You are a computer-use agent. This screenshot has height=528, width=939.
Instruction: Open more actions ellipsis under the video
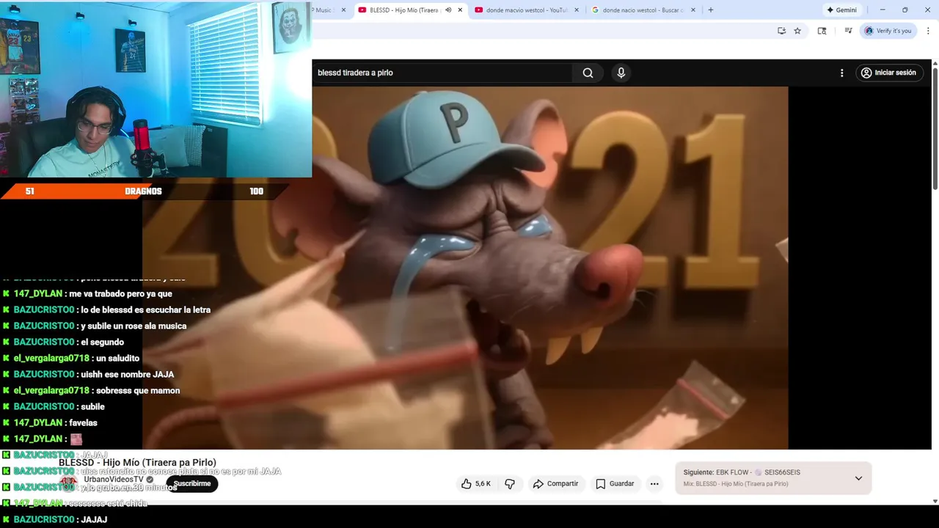[654, 484]
